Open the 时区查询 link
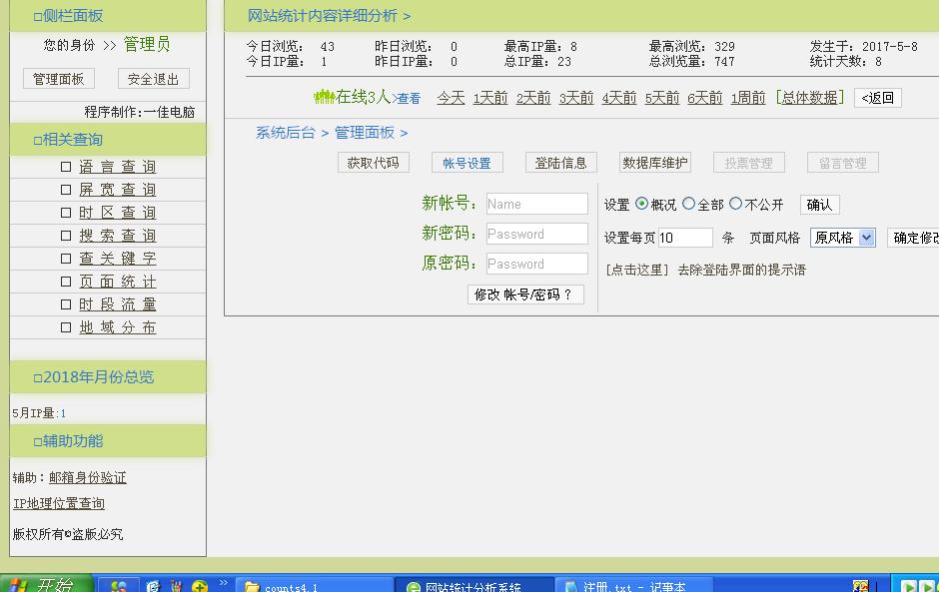The height and width of the screenshot is (592, 939). point(118,213)
